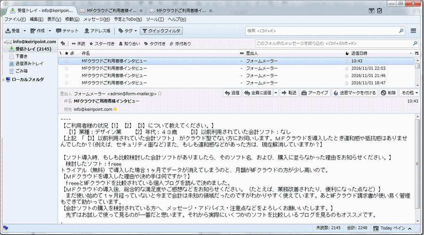Star the 18:47 message

pyautogui.click(x=66, y=83)
